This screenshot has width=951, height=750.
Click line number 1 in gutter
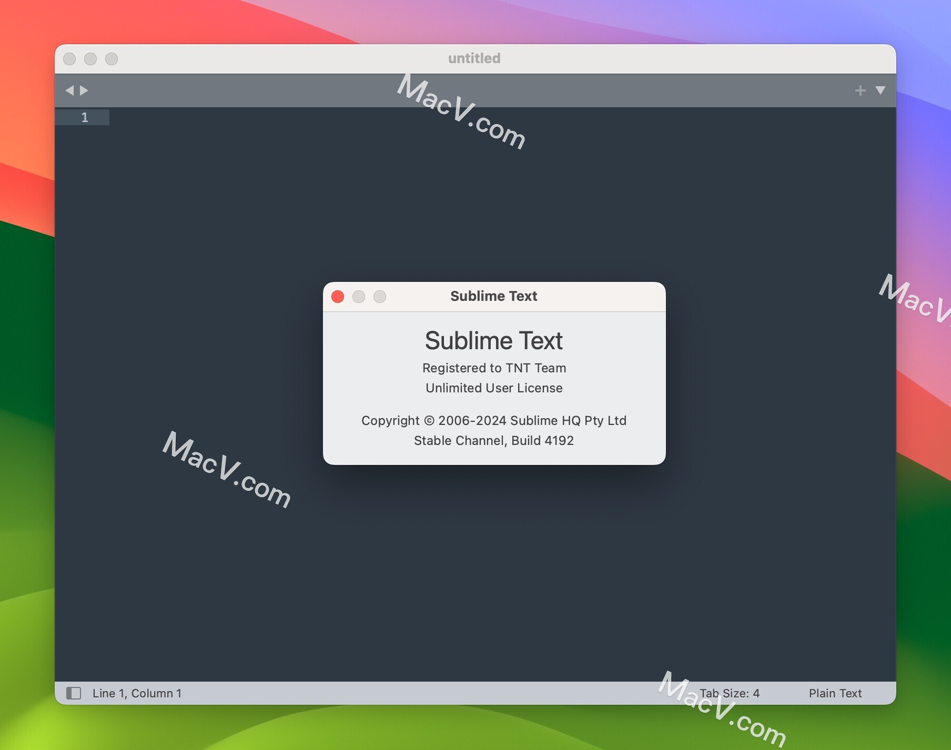coord(85,117)
